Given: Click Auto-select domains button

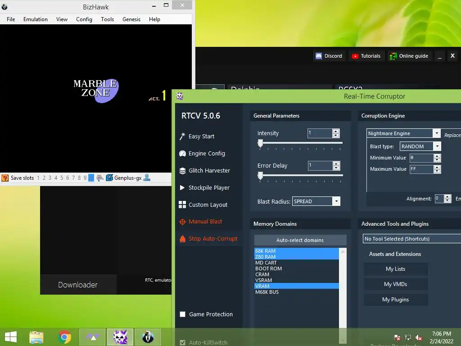Looking at the screenshot, I should (x=300, y=240).
